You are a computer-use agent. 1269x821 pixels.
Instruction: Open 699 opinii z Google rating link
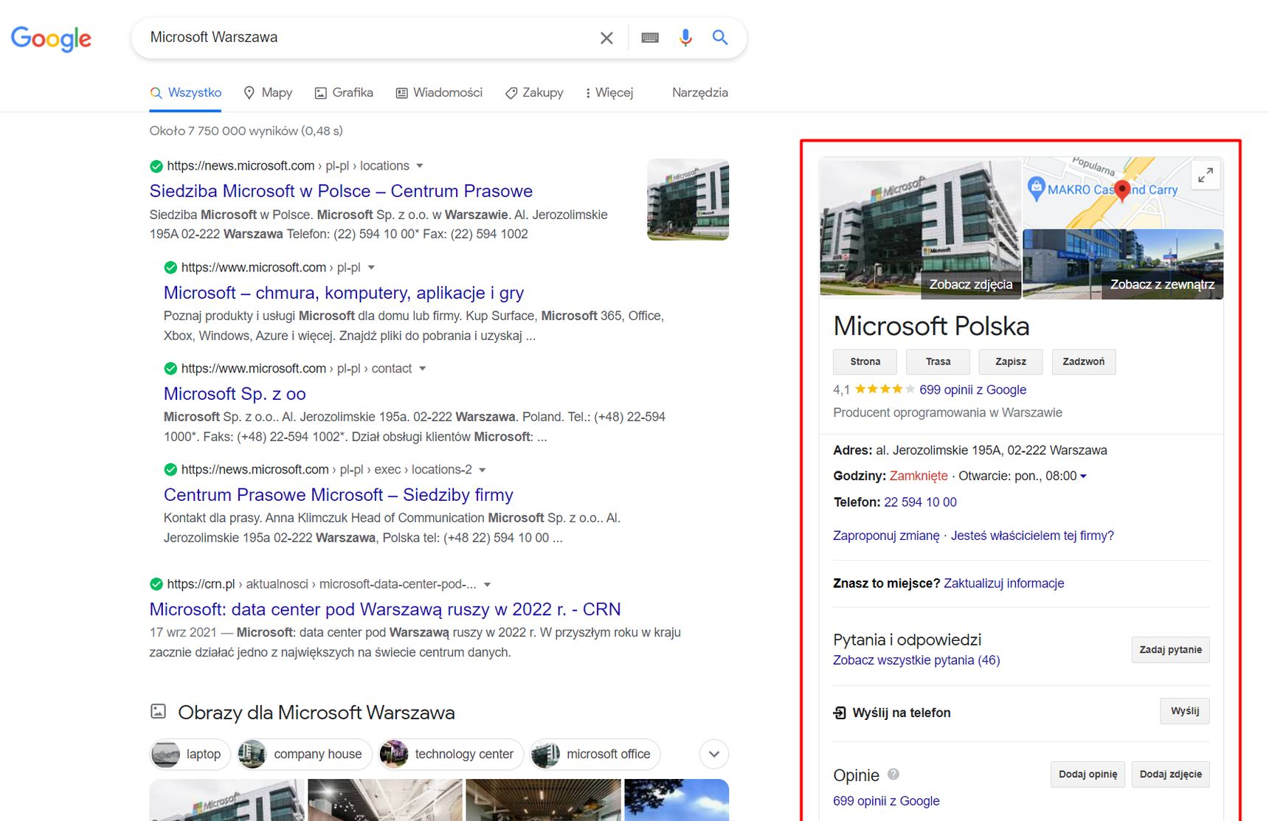point(972,390)
